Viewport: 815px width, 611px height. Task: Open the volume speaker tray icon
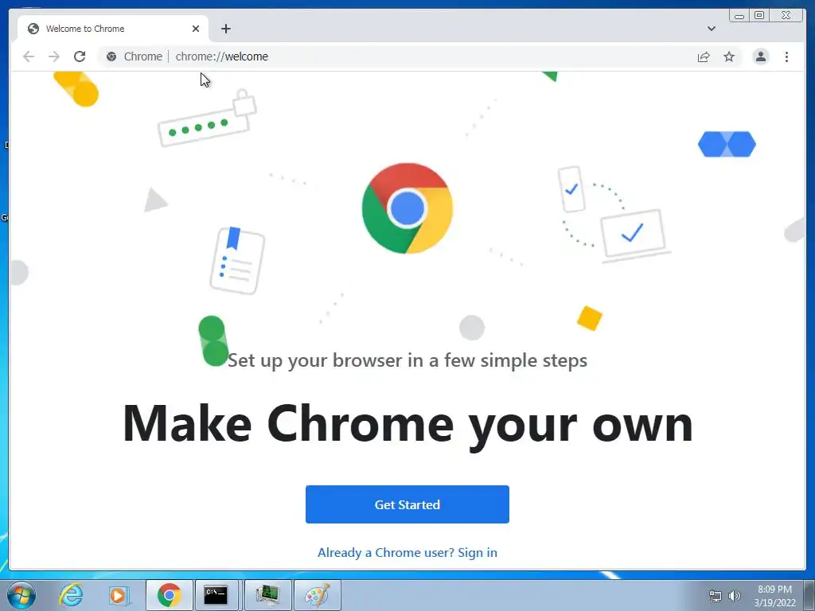coord(734,595)
